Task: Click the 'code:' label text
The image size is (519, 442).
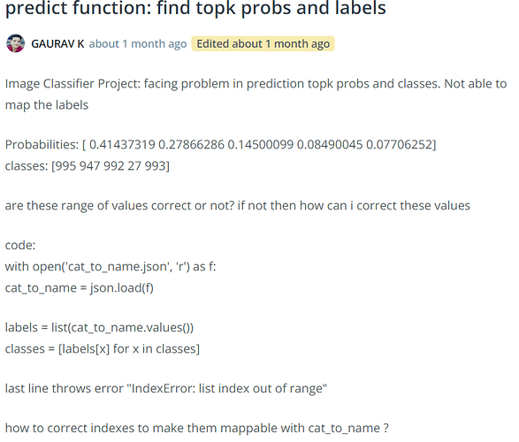Action: pos(20,245)
